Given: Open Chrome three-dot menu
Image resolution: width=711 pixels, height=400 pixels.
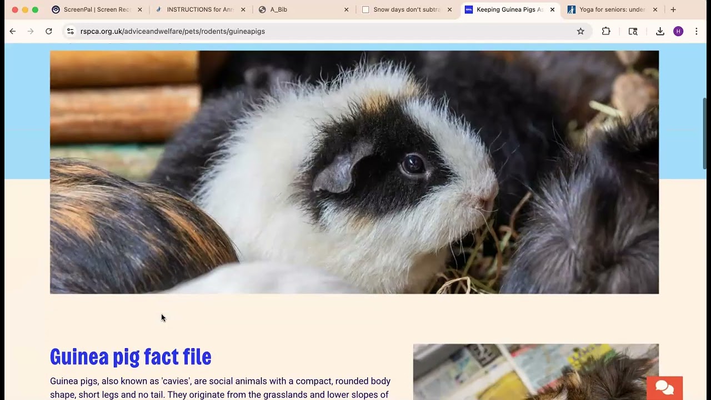Looking at the screenshot, I should (697, 31).
